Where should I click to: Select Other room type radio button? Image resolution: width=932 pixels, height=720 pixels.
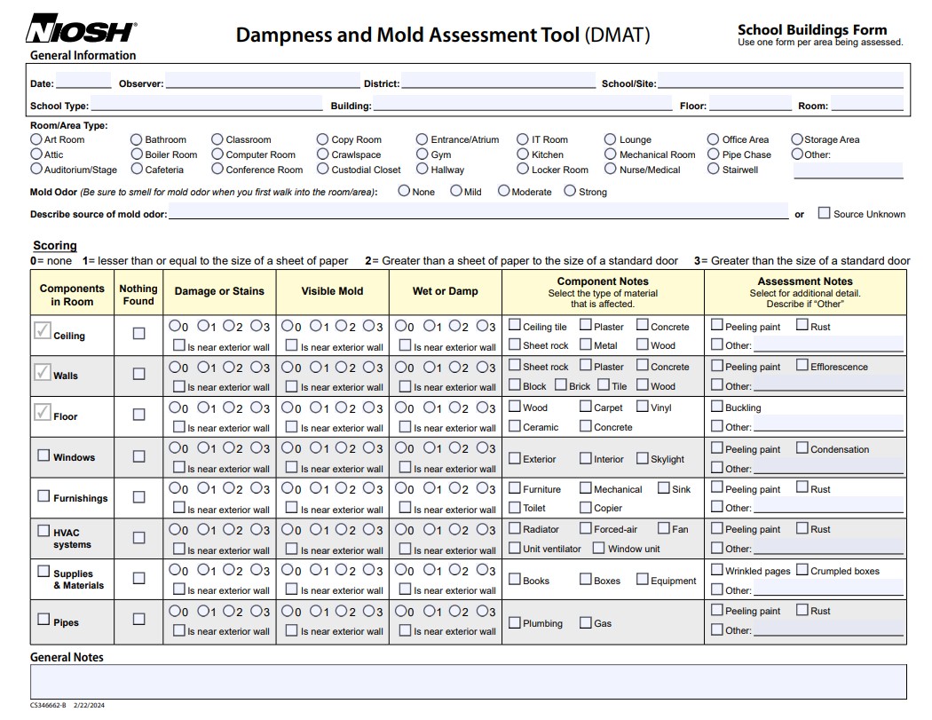tap(797, 154)
